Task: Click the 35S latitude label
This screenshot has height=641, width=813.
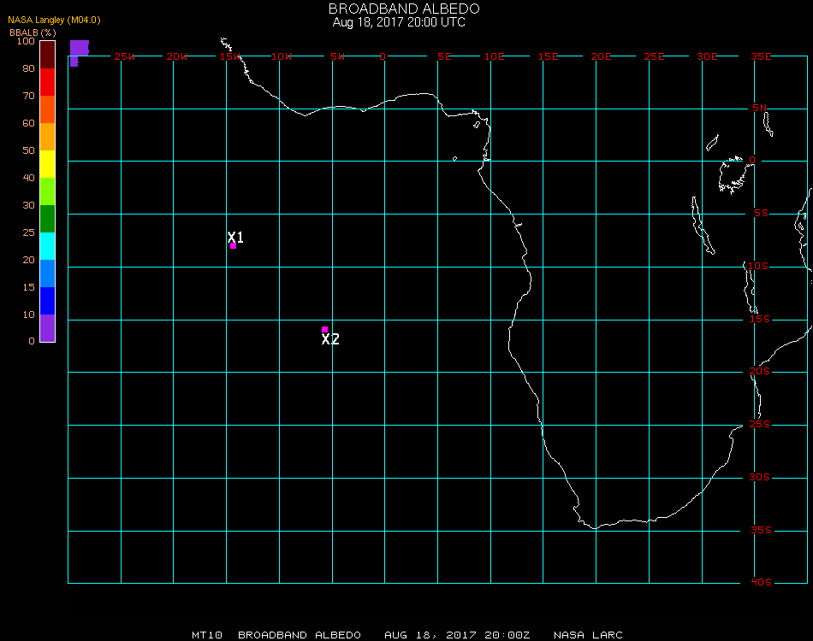Action: [761, 530]
